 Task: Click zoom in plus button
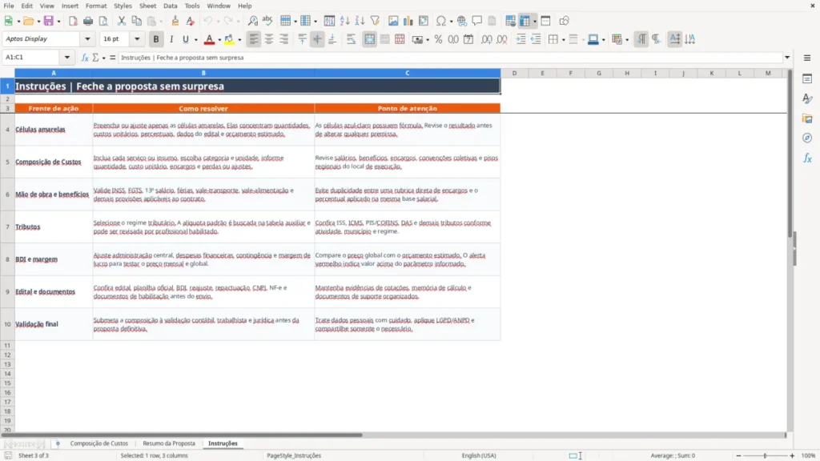(x=792, y=455)
